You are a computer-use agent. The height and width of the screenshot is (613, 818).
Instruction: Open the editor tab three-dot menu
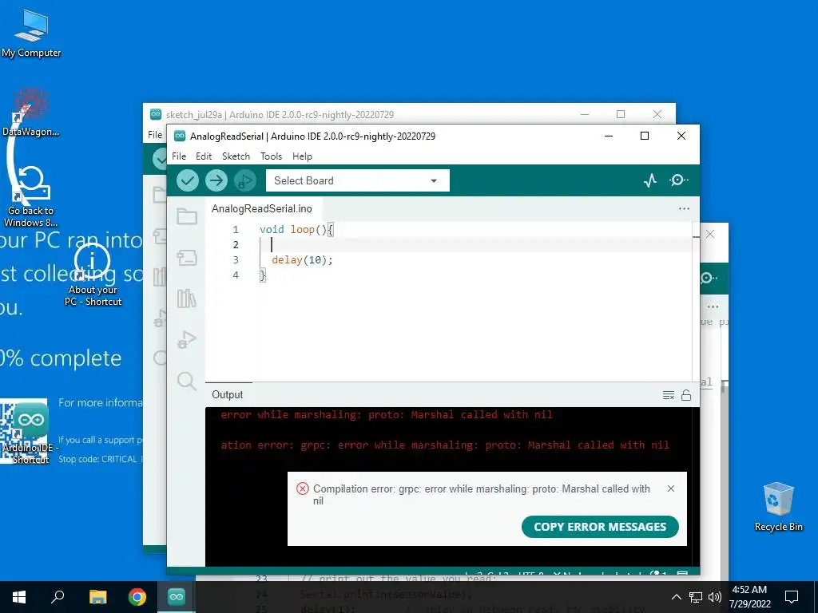684,208
